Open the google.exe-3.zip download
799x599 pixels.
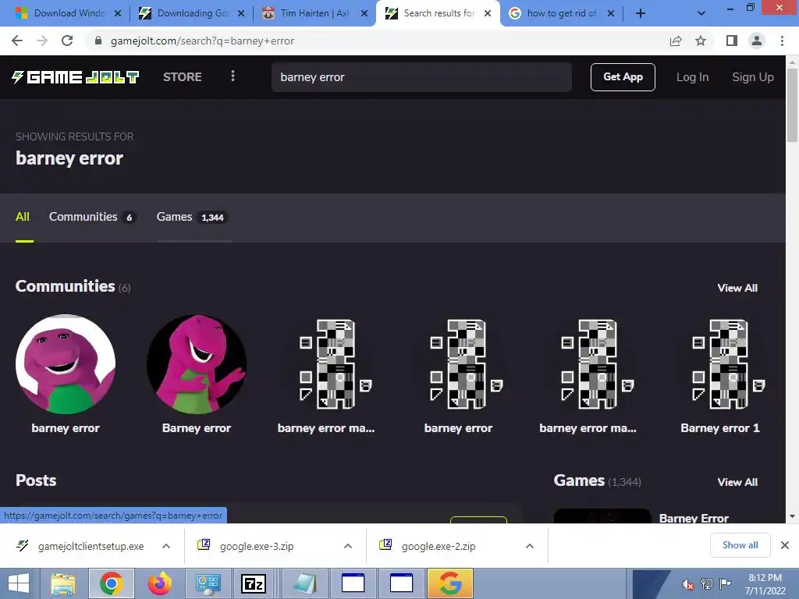pyautogui.click(x=246, y=546)
